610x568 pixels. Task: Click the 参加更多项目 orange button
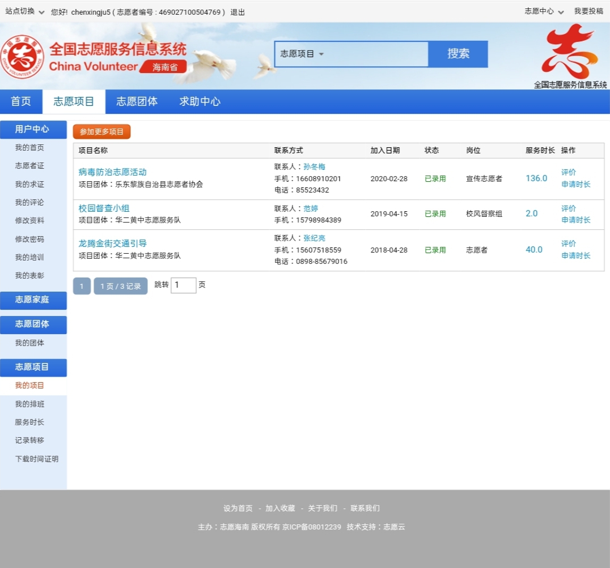(x=101, y=132)
